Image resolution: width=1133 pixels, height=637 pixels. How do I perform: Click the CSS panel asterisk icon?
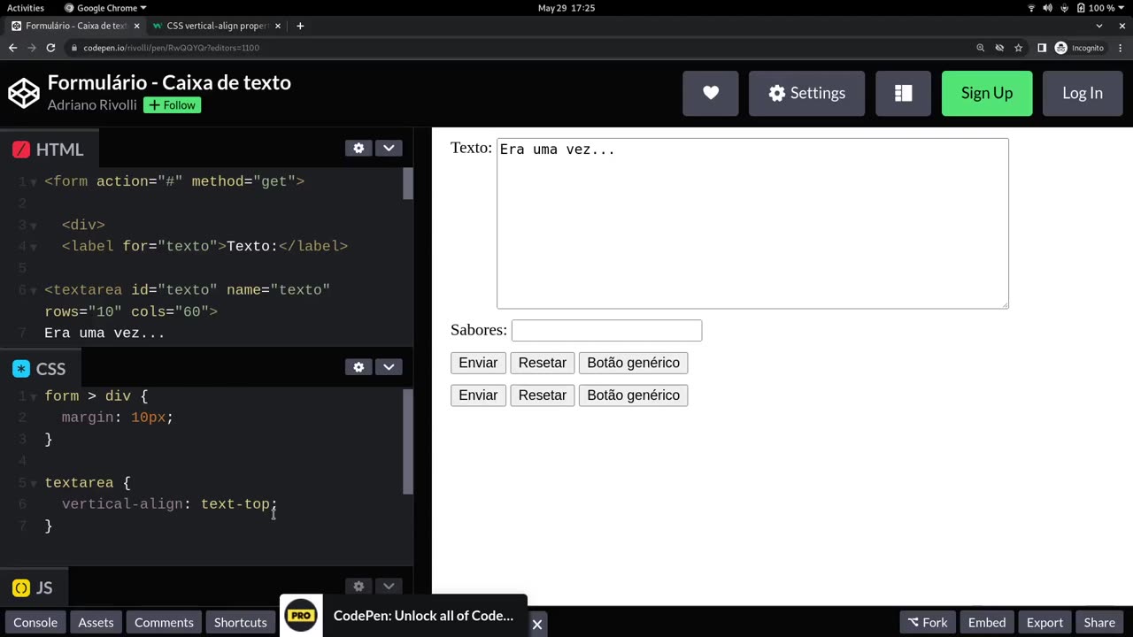click(x=21, y=369)
